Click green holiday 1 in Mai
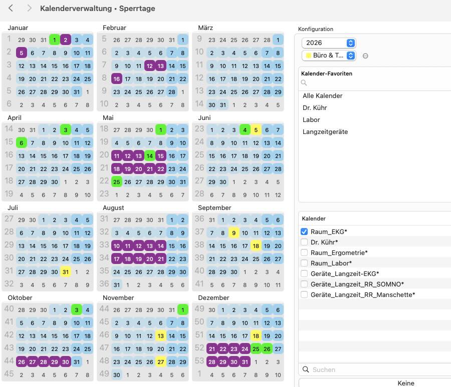The image size is (451, 387). tap(160, 130)
